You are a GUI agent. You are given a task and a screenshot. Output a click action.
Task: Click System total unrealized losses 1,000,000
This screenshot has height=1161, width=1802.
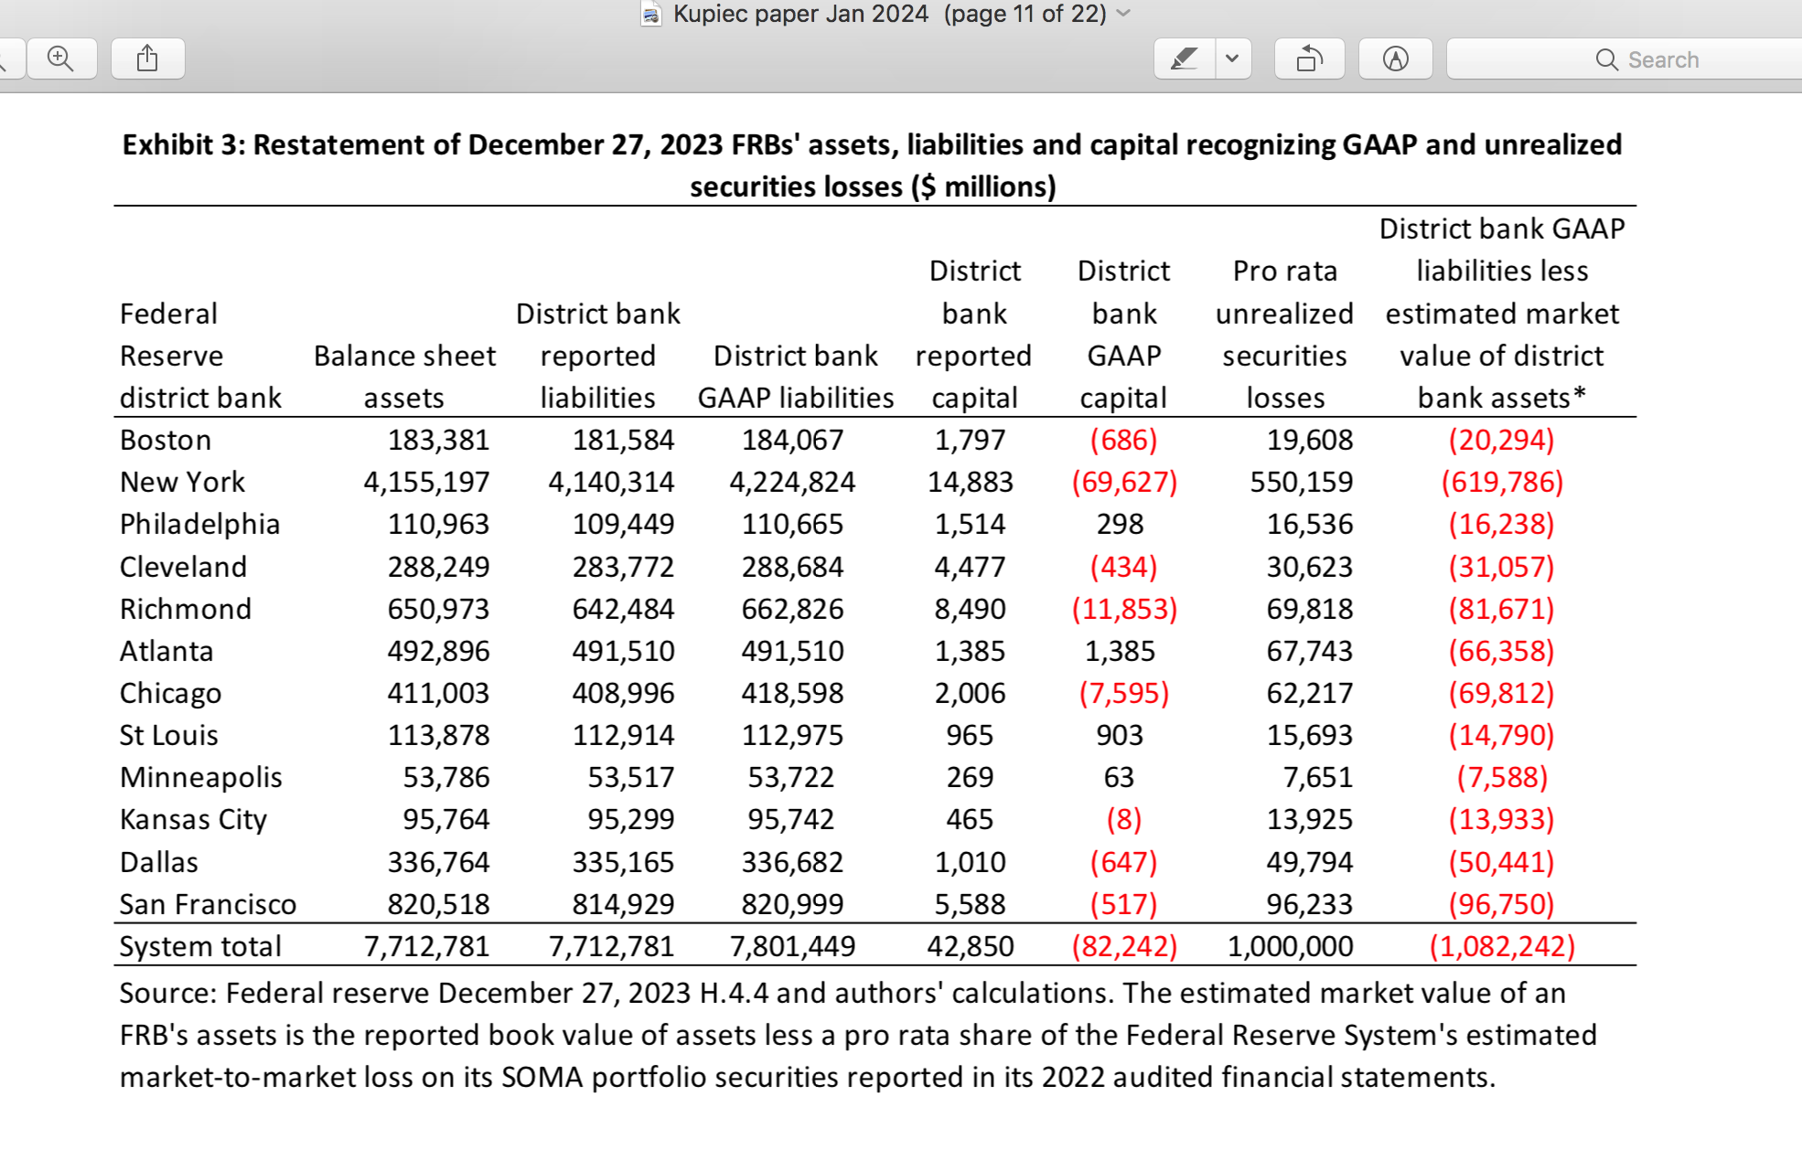[1290, 946]
